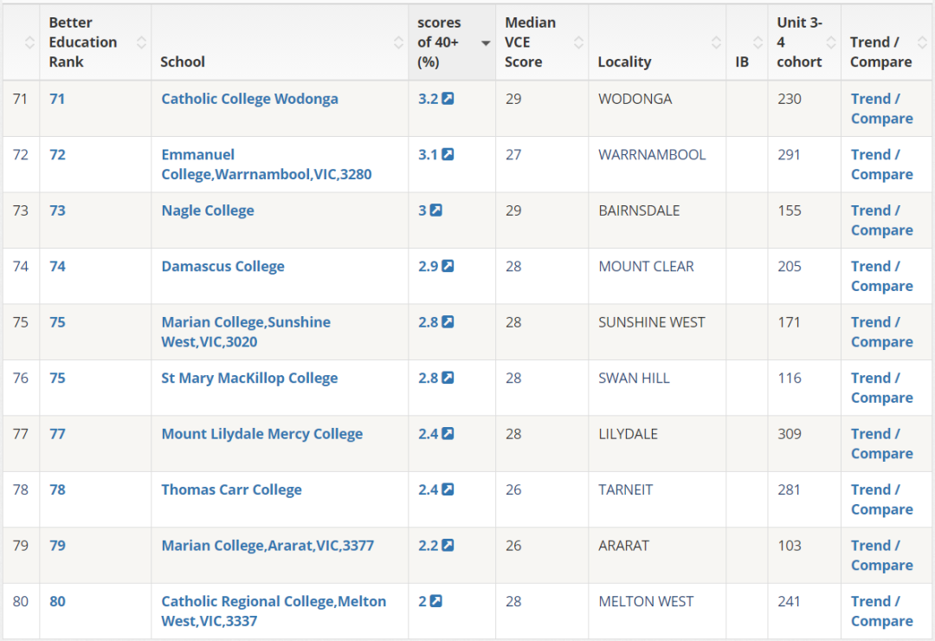Open Emmanuel College Warrnambool link
The height and width of the screenshot is (641, 935).
pos(266,164)
